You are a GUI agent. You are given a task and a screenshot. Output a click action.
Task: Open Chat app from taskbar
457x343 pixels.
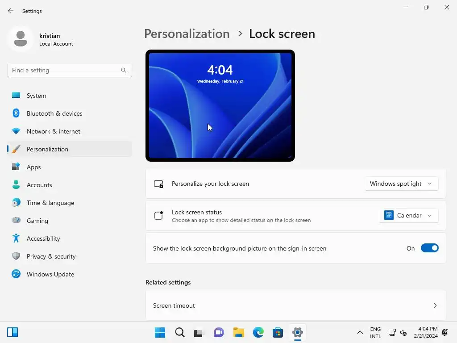tap(219, 332)
